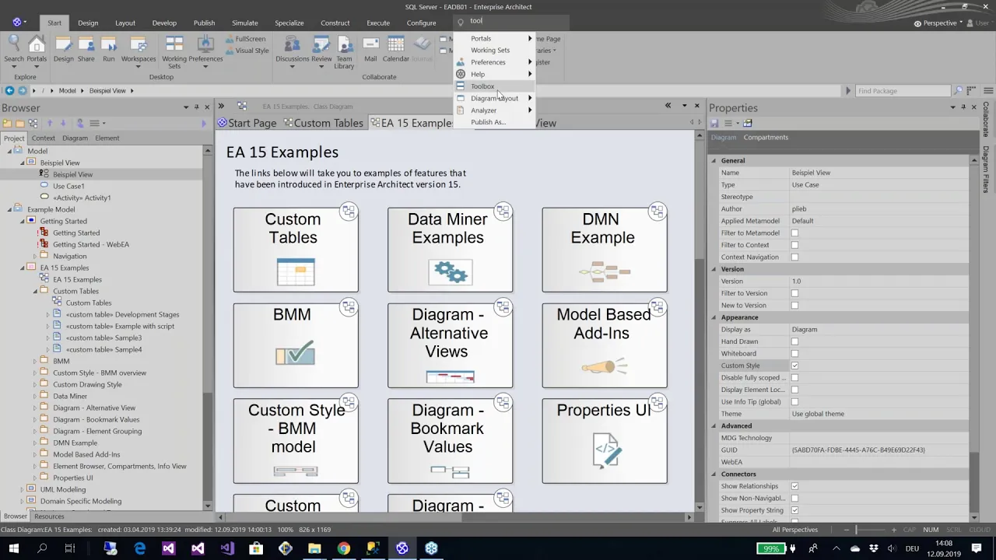
Task: Open Google Chrome from the taskbar
Action: coord(343,548)
